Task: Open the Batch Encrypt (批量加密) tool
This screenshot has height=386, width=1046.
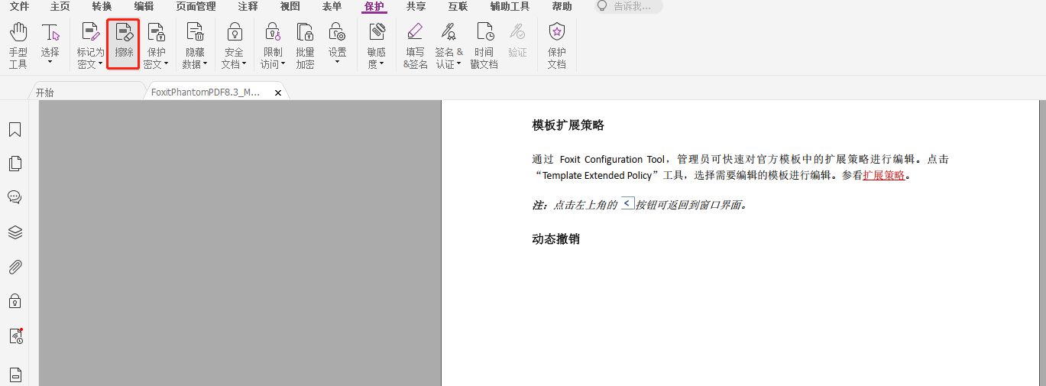Action: pyautogui.click(x=305, y=44)
